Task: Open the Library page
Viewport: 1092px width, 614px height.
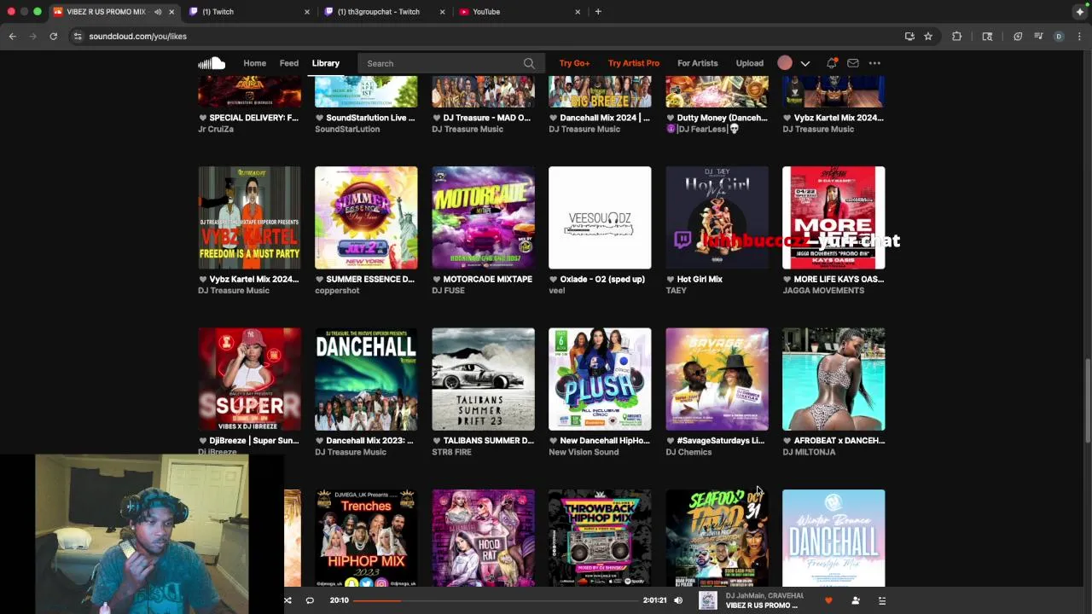Action: [x=326, y=63]
